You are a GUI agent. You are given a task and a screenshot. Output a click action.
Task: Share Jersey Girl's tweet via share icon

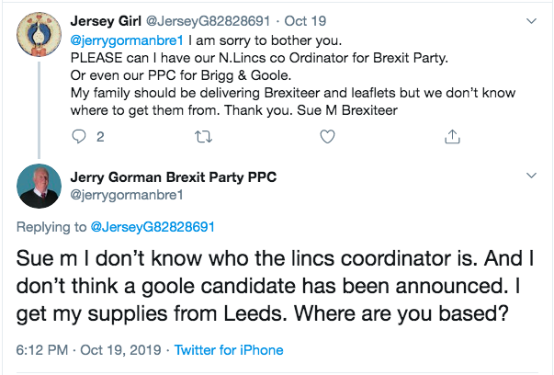point(451,137)
